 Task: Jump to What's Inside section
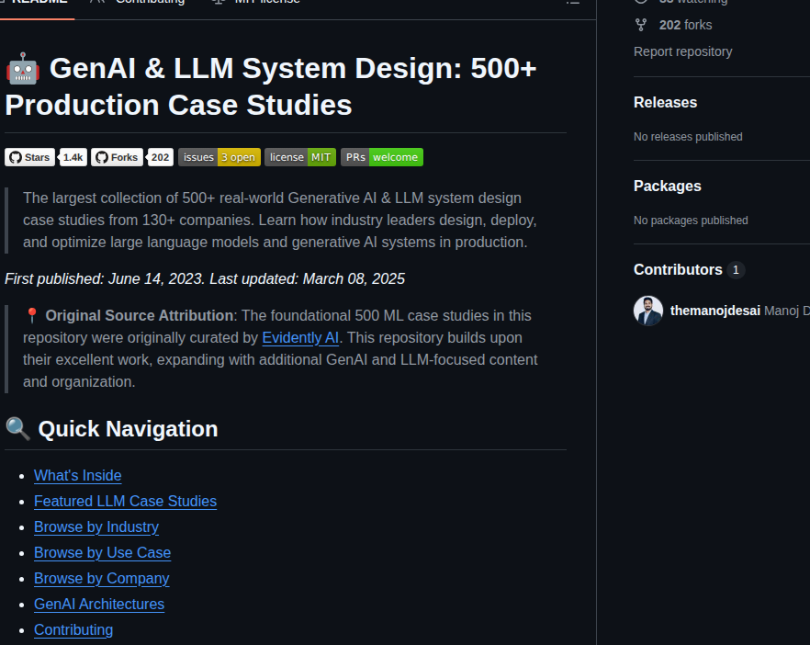pyautogui.click(x=77, y=476)
